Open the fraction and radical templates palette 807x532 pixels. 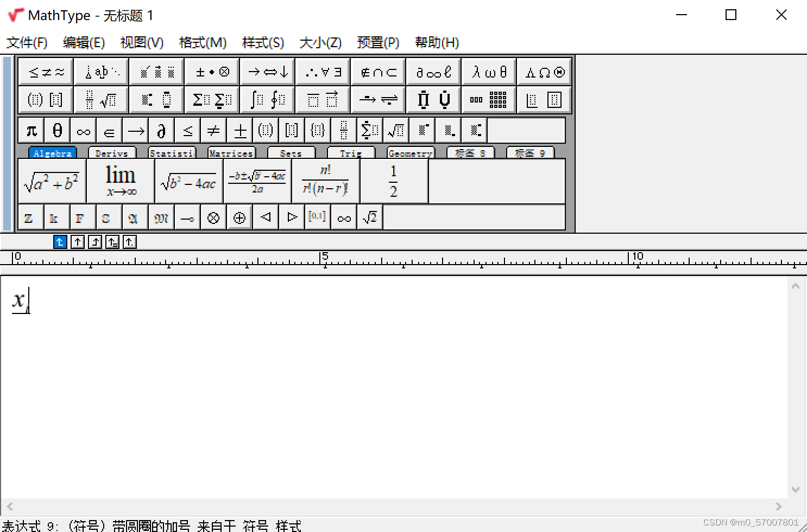point(102,100)
